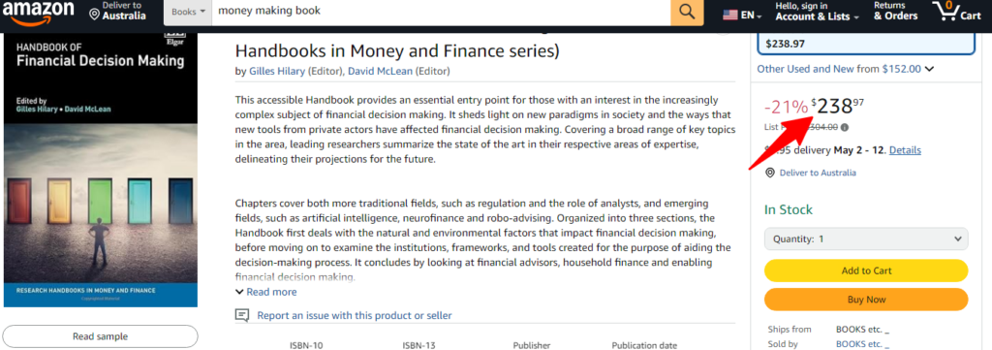Screen dimensions: 992x350
Task: Click the orange search magnifier button
Action: click(687, 12)
